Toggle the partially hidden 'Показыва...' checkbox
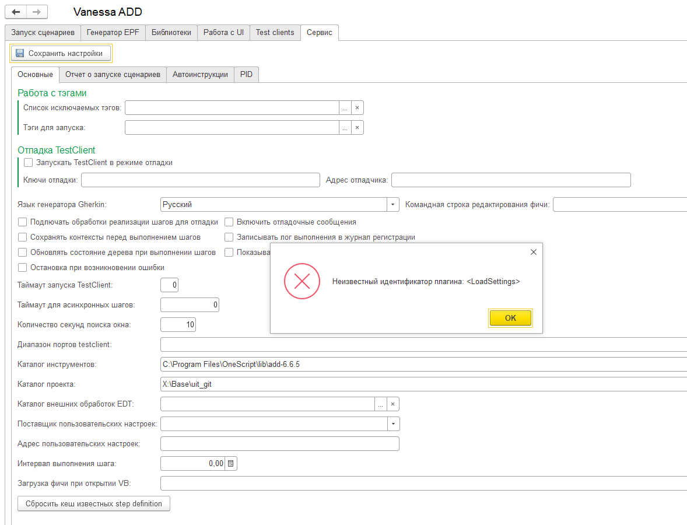 click(x=229, y=253)
